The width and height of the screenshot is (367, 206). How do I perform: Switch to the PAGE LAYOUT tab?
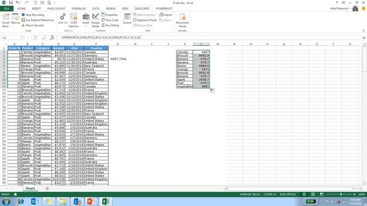56,9
